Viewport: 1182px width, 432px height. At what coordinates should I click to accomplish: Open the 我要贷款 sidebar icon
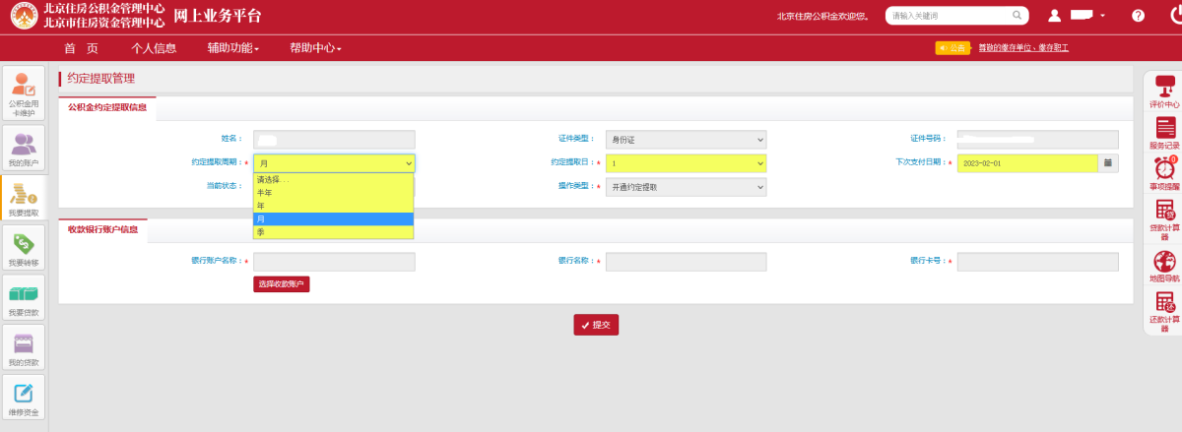pos(24,298)
